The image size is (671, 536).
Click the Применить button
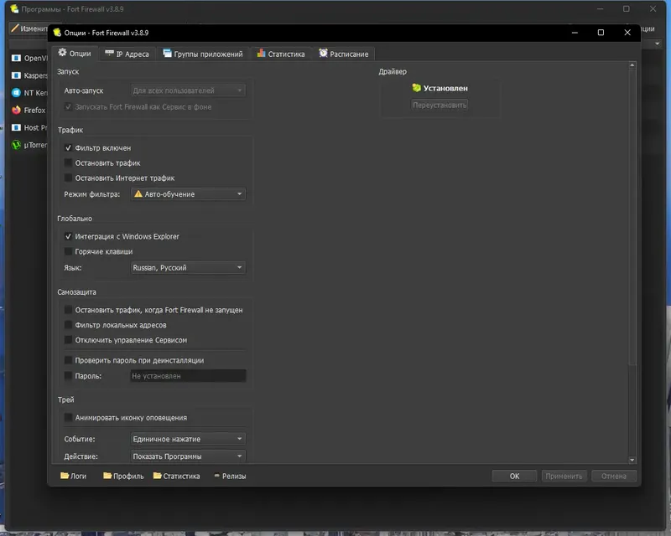coord(564,476)
